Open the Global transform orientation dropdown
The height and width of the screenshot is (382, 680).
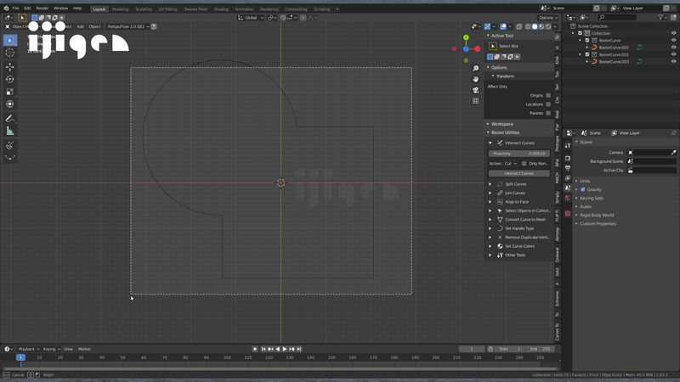tap(251, 18)
